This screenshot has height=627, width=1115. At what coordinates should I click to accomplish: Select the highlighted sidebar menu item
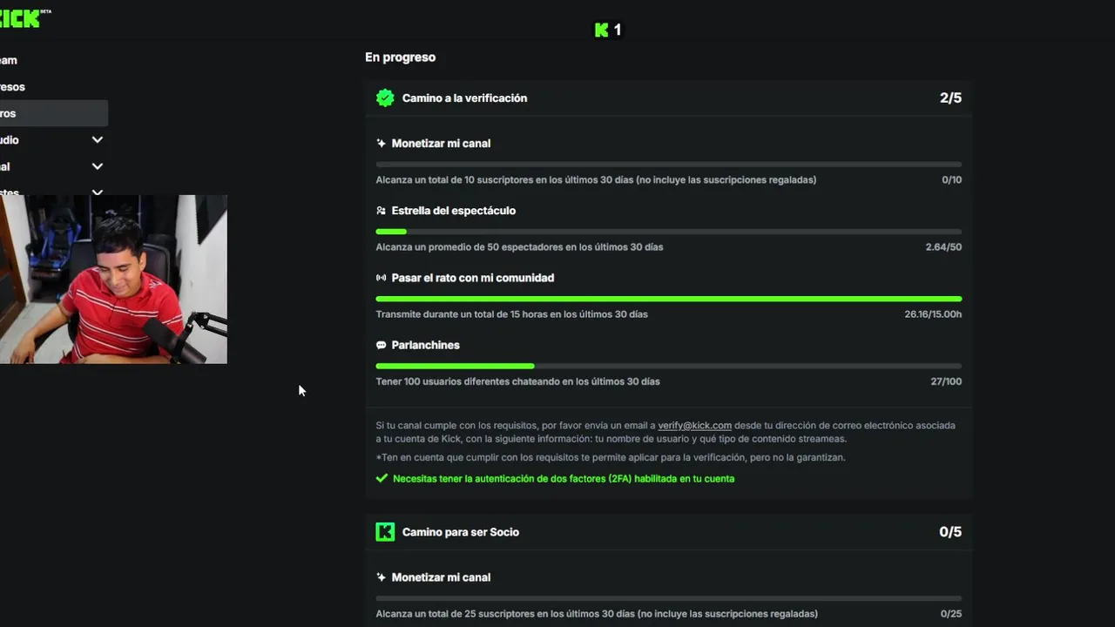53,113
